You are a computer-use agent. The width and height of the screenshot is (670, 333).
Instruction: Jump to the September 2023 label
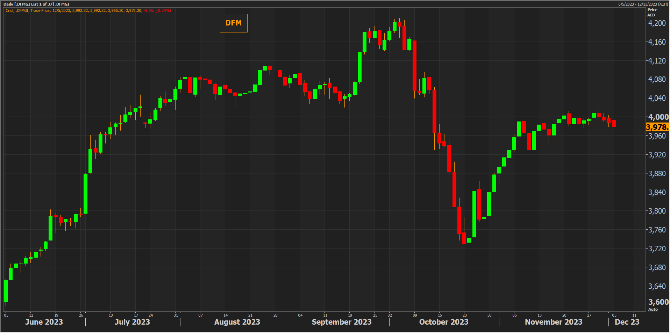pyautogui.click(x=341, y=322)
